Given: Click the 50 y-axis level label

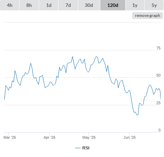Looking at the screenshot, I should point(158,75).
